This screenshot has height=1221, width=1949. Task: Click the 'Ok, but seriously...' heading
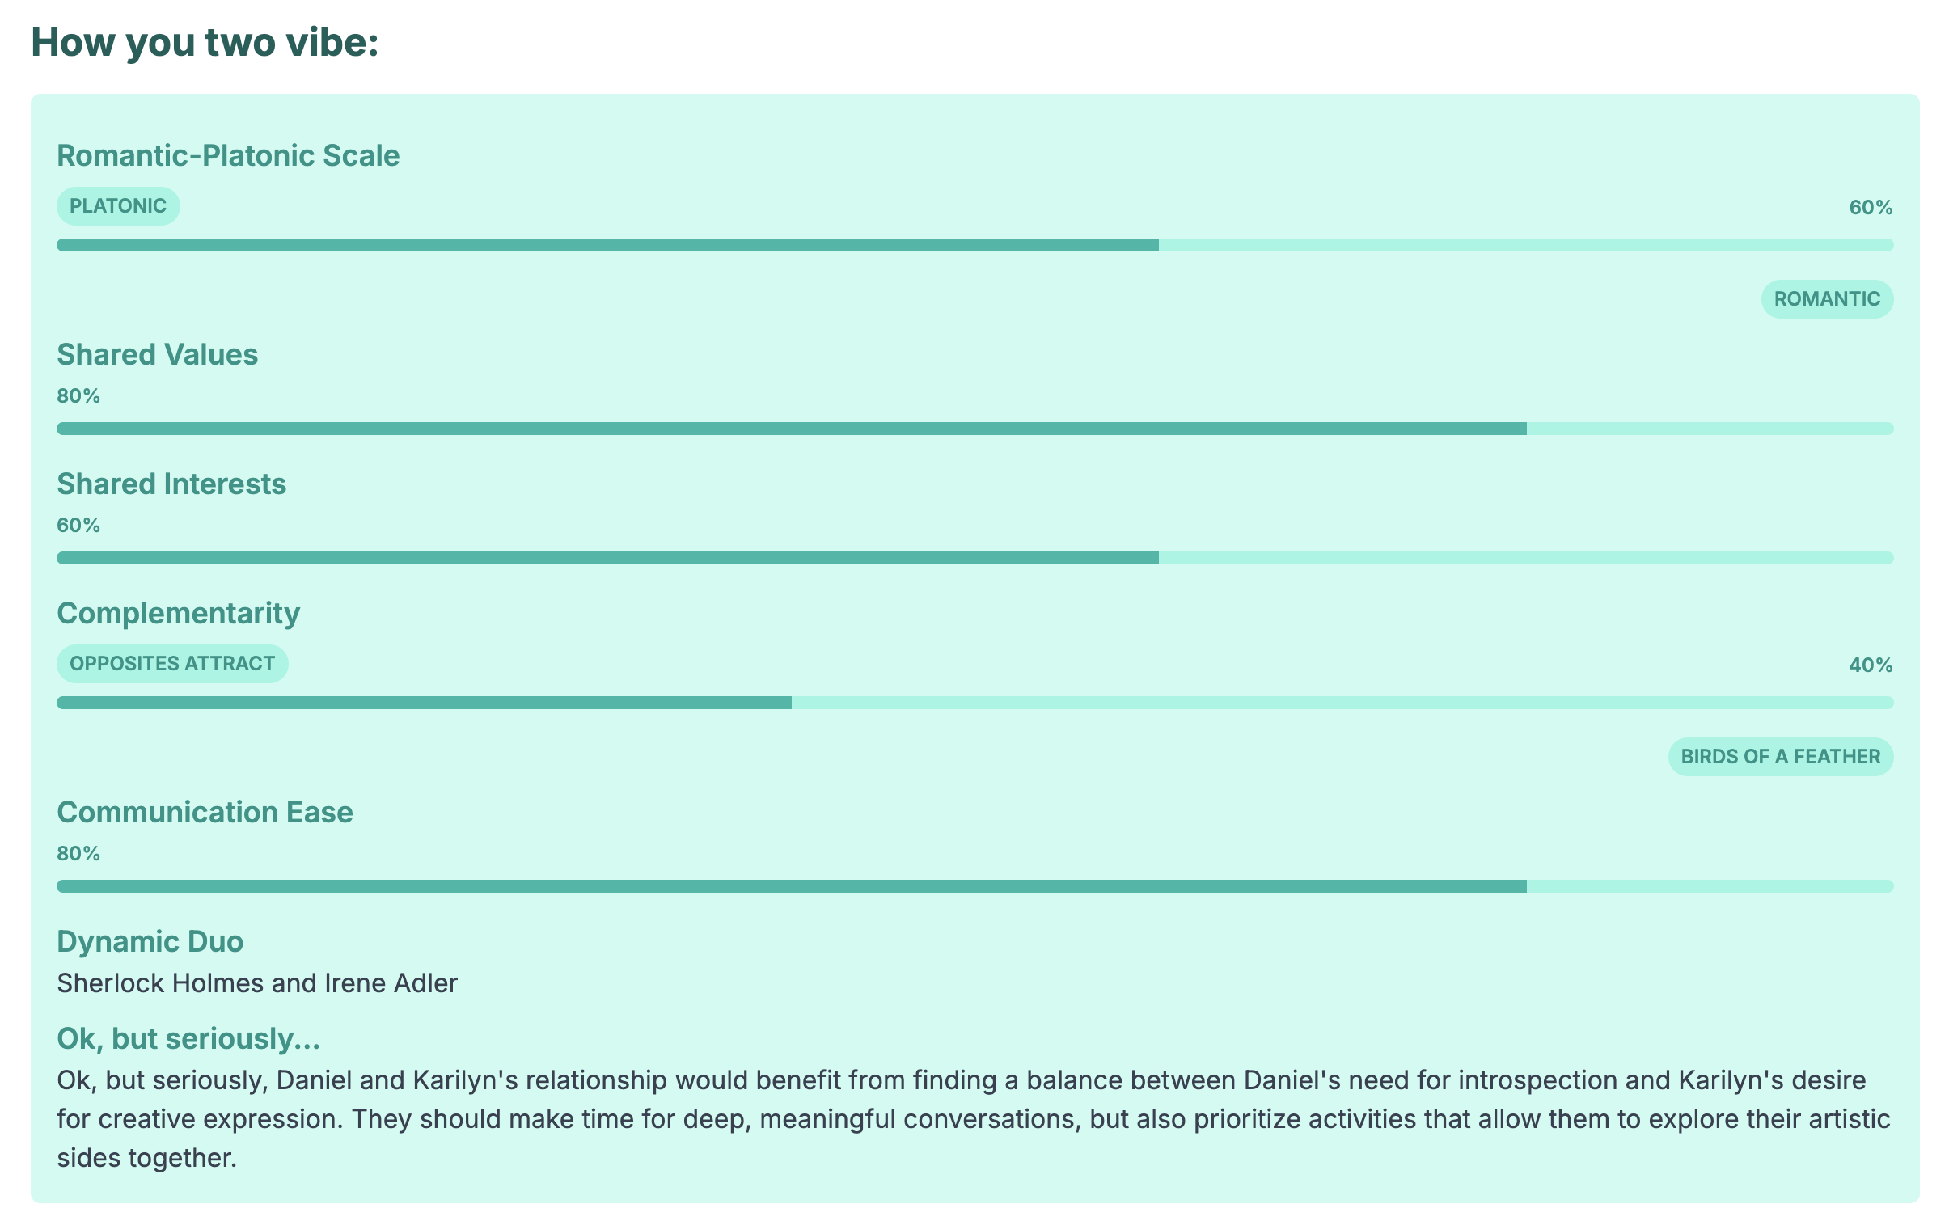click(x=188, y=1038)
